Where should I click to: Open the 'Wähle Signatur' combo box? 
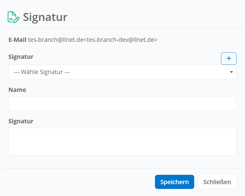click(x=122, y=72)
